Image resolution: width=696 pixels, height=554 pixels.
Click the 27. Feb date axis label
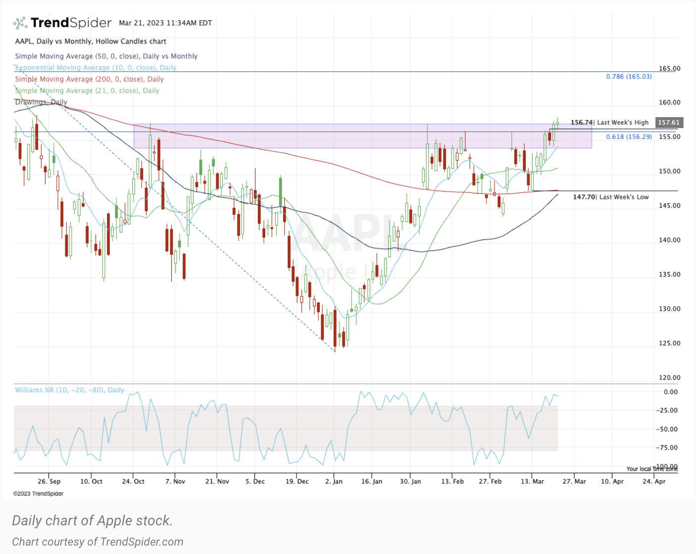click(490, 481)
